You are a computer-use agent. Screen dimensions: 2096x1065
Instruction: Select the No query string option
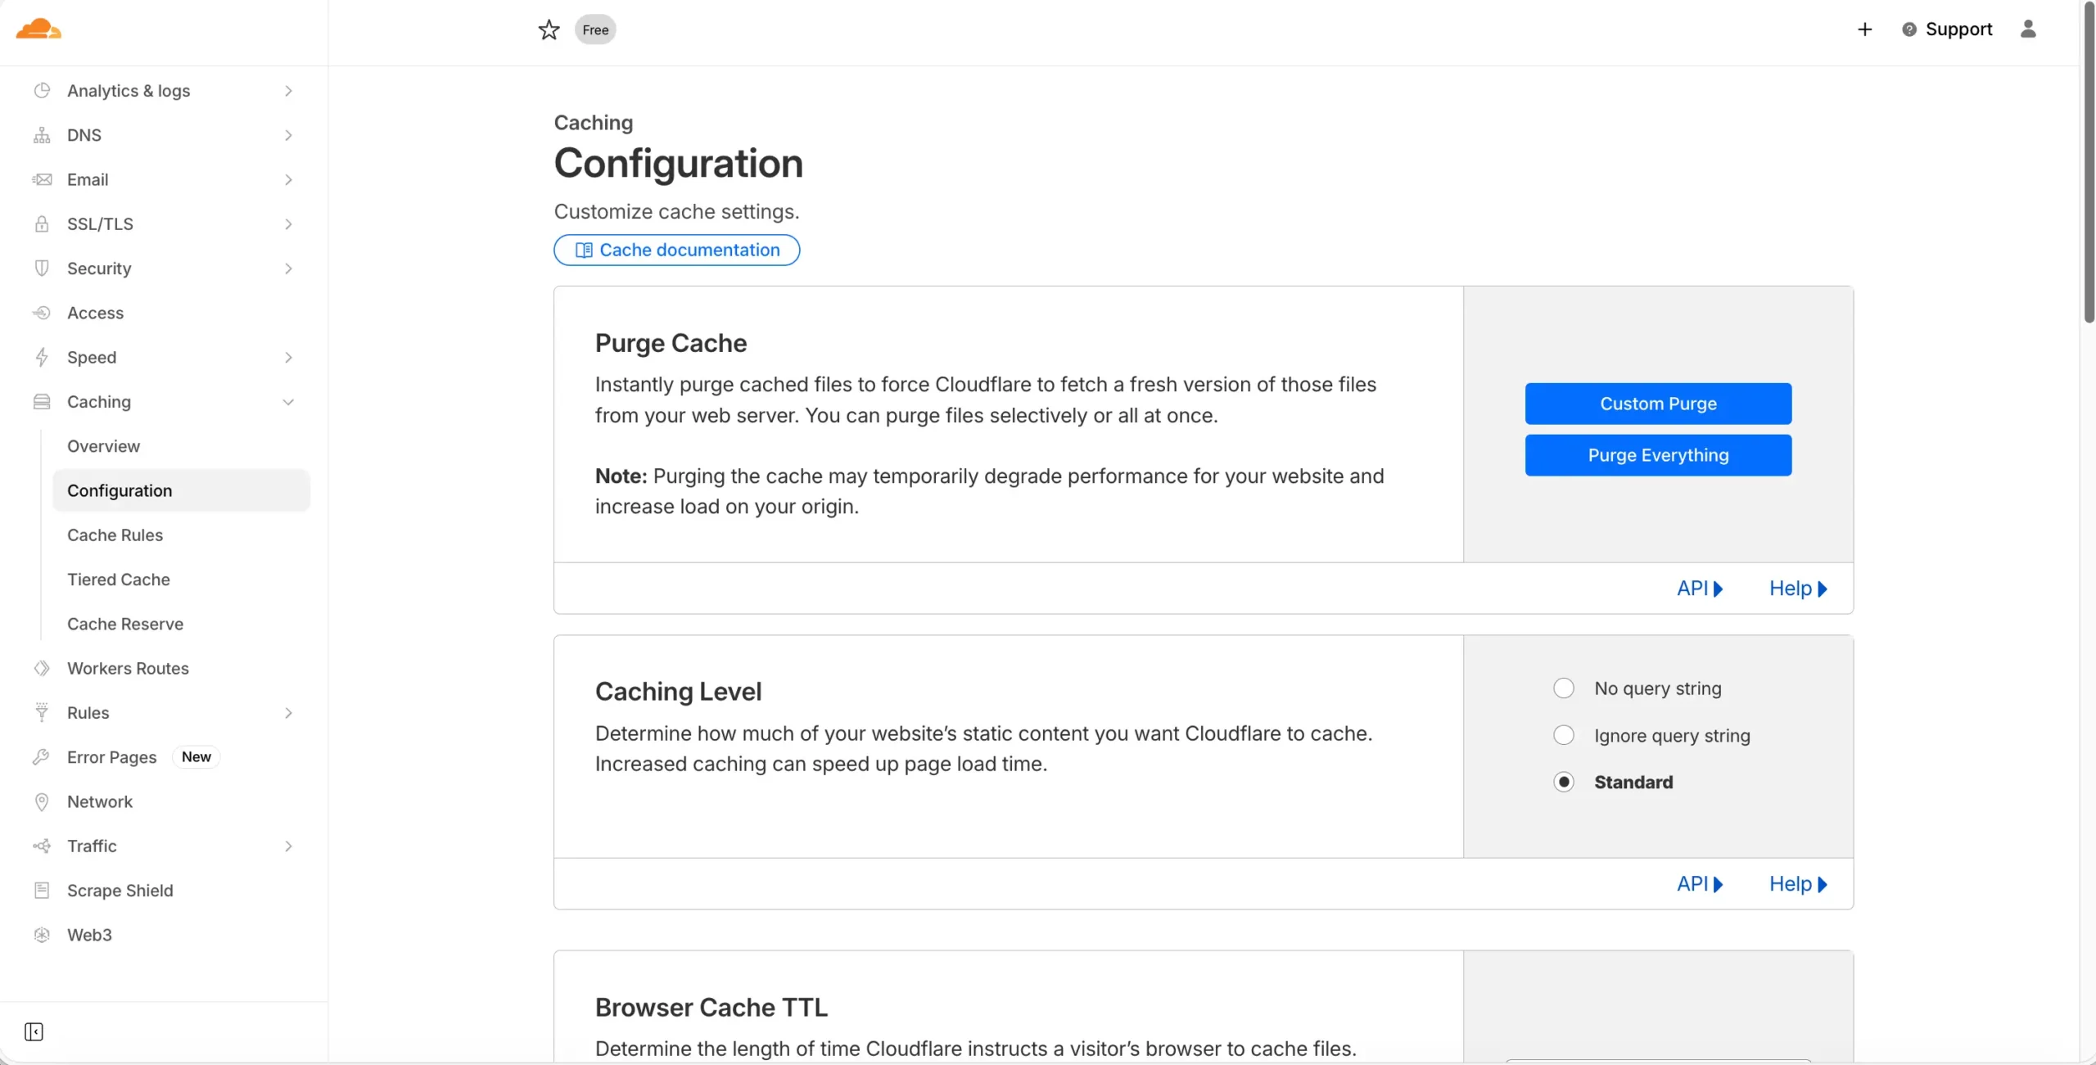pos(1563,688)
